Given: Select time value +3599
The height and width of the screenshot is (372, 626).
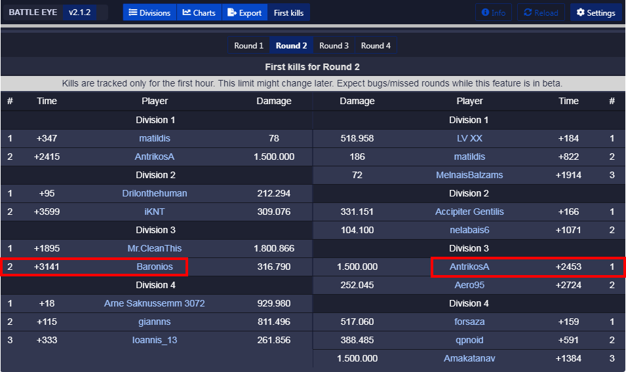Looking at the screenshot, I should pos(47,212).
